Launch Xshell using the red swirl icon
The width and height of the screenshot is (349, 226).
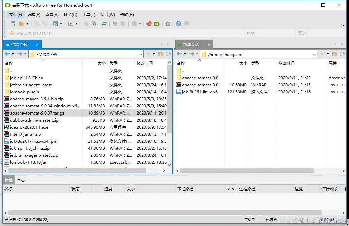point(149,24)
